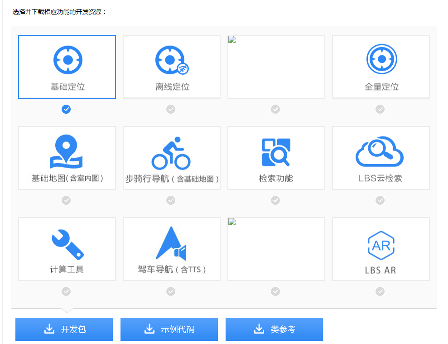This screenshot has height=344, width=448.
Task: Uncheck the 基础定位 checkmark
Action: (66, 109)
